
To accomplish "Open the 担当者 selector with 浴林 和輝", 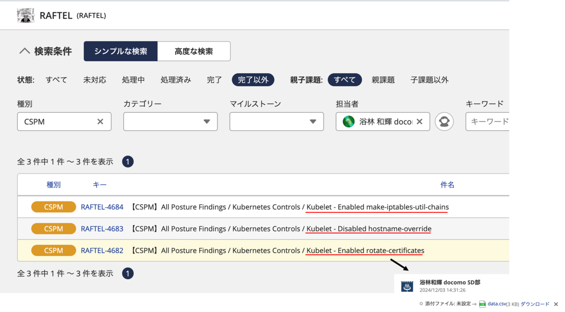I will [383, 122].
